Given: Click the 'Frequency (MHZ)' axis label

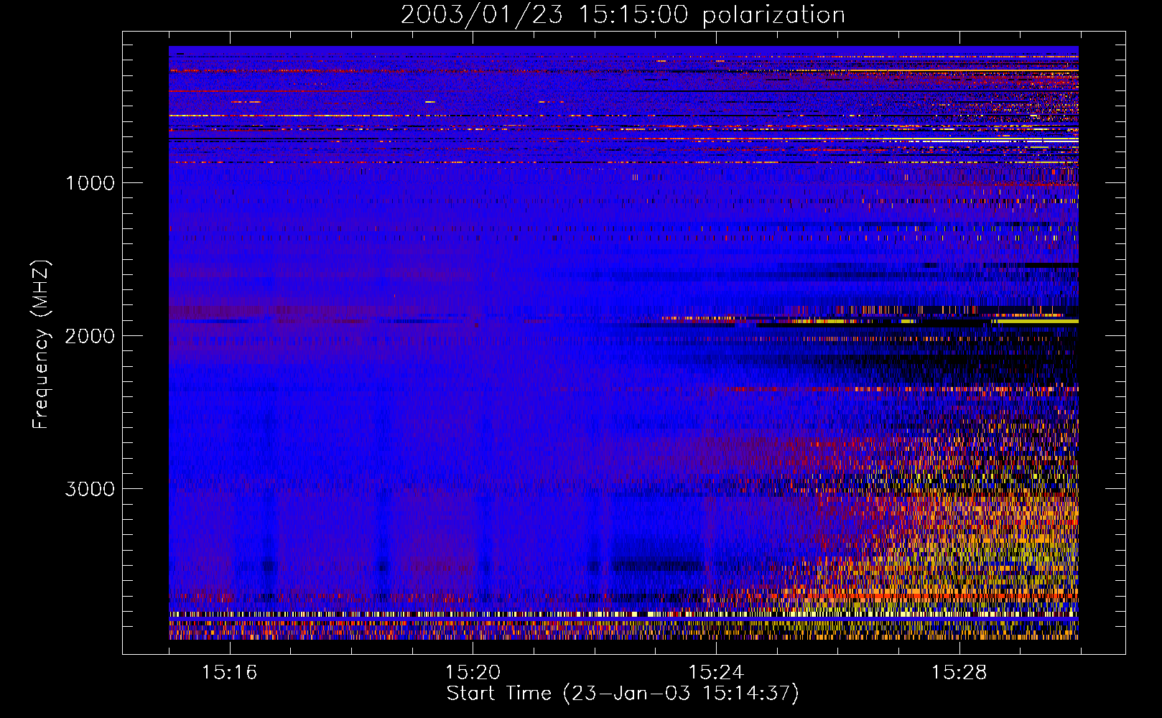Looking at the screenshot, I should pyautogui.click(x=42, y=345).
